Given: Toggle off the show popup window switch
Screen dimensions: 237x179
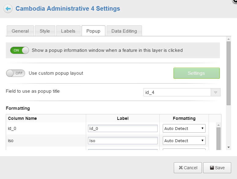Looking at the screenshot, I should 20,50.
